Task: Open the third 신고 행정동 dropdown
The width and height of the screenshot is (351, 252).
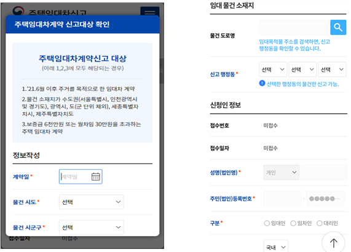Action: pos(332,69)
